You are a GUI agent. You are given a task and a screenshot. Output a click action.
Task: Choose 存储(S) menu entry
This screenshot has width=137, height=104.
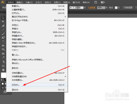(x=37, y=29)
